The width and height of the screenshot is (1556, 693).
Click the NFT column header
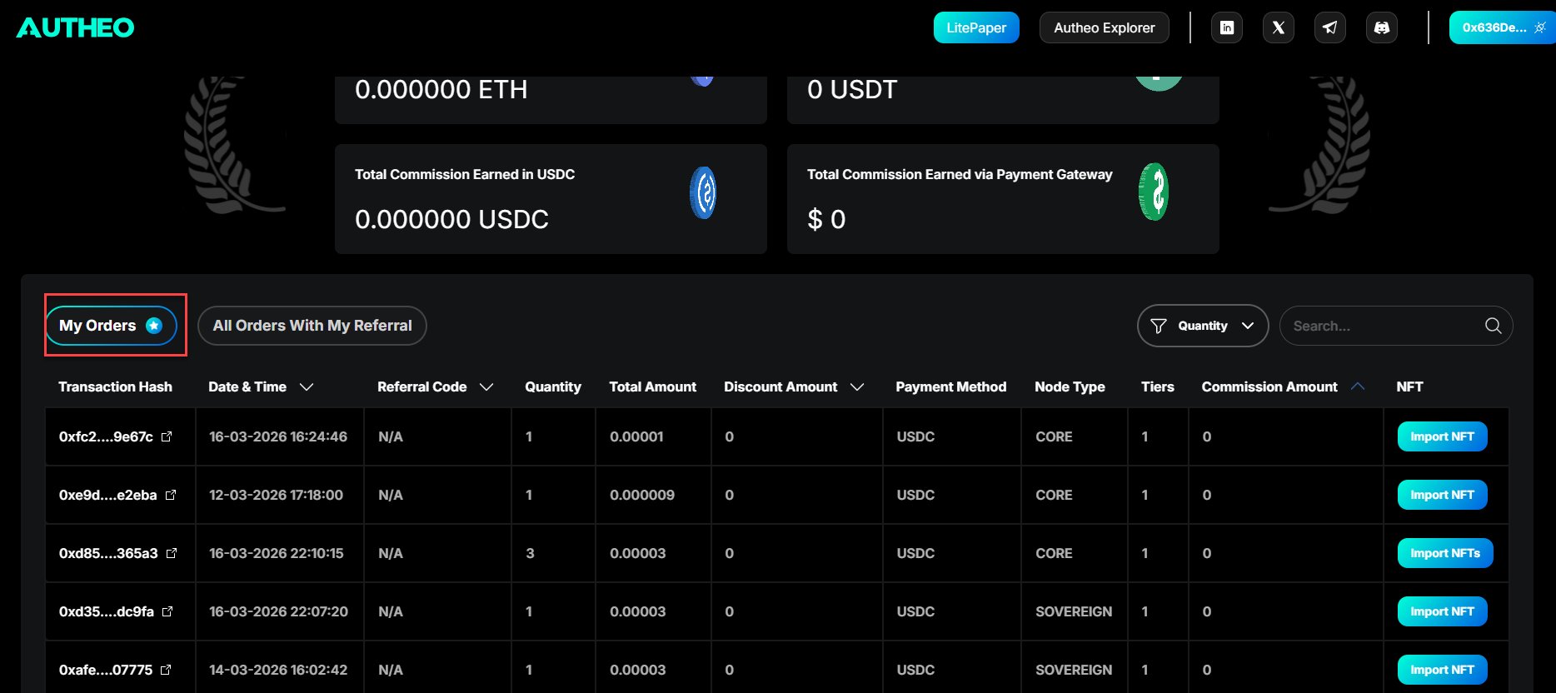[x=1409, y=386]
